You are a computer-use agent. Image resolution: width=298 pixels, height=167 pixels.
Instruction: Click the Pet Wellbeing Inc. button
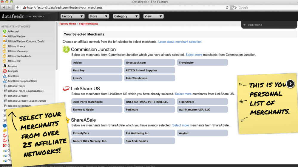[x=149, y=133]
